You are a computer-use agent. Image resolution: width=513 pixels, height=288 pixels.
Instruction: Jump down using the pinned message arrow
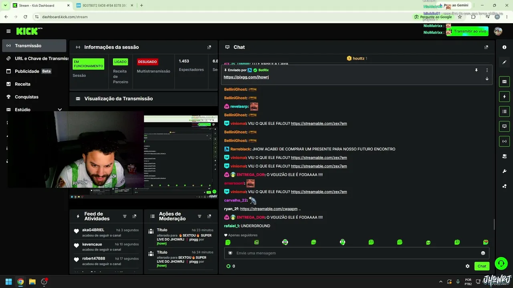click(487, 79)
